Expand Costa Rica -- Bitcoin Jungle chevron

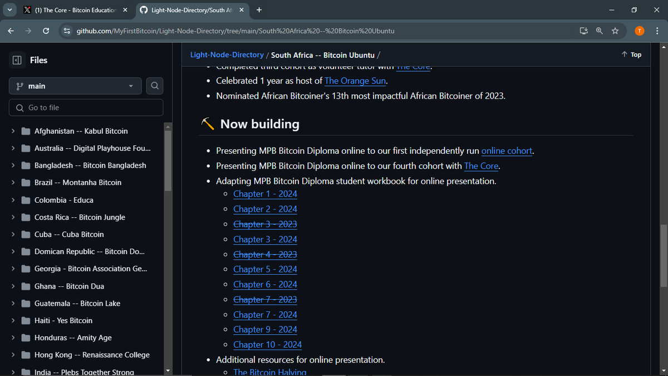pos(12,217)
